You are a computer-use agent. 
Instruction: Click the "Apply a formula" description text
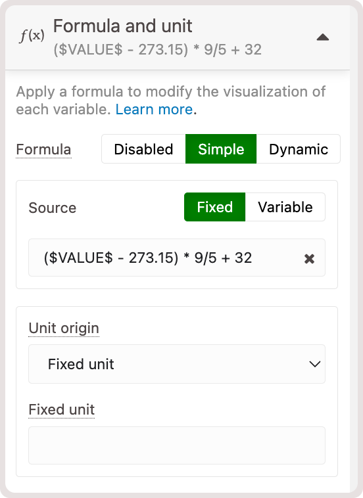171,101
